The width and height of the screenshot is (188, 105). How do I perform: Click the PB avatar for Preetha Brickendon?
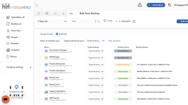coord(46,65)
